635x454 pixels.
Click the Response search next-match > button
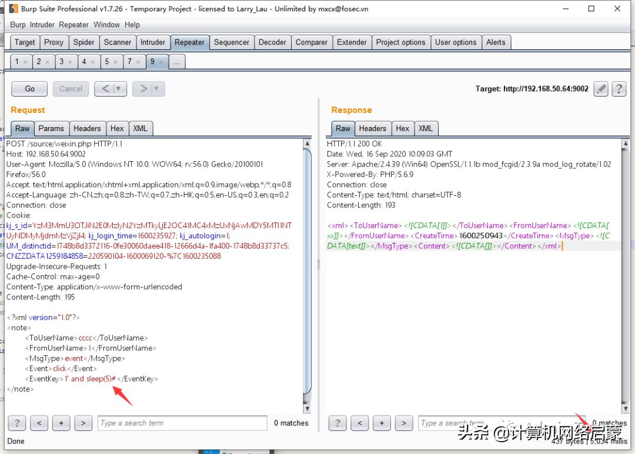(x=404, y=423)
